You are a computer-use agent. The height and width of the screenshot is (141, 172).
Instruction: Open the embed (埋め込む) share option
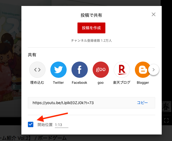click(37, 70)
